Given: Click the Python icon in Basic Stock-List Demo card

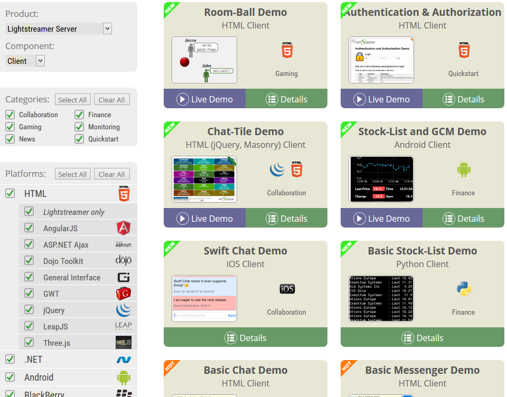Looking at the screenshot, I should pos(464,289).
